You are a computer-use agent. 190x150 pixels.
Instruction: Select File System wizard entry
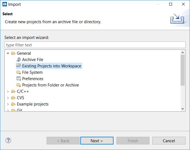click(x=32, y=72)
